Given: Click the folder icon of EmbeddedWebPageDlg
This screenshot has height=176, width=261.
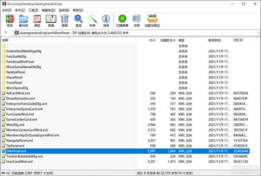Looking at the screenshot, I should click(4, 51).
